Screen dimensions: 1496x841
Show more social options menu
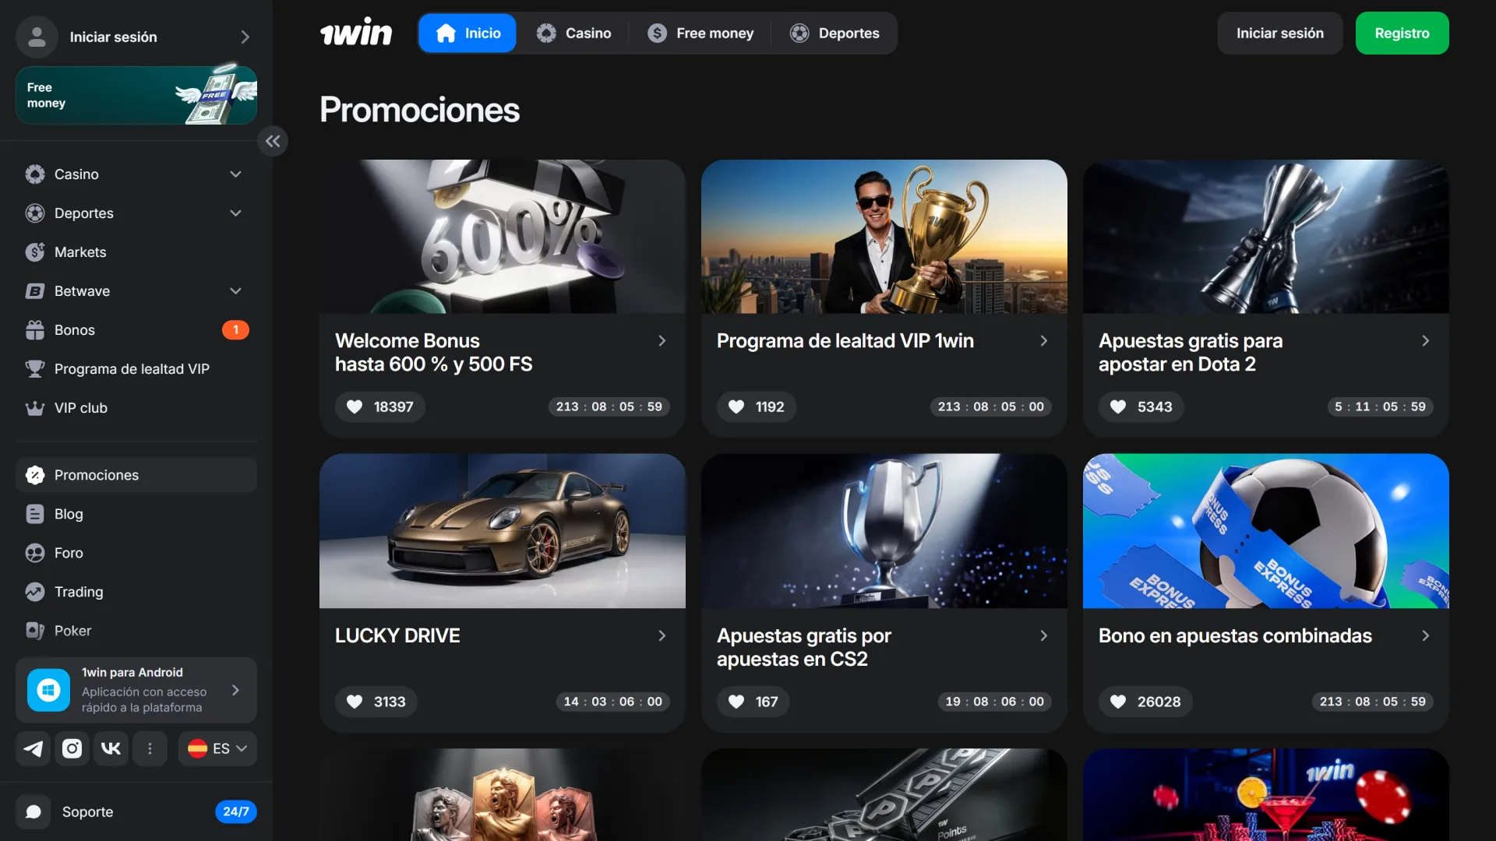tap(150, 748)
